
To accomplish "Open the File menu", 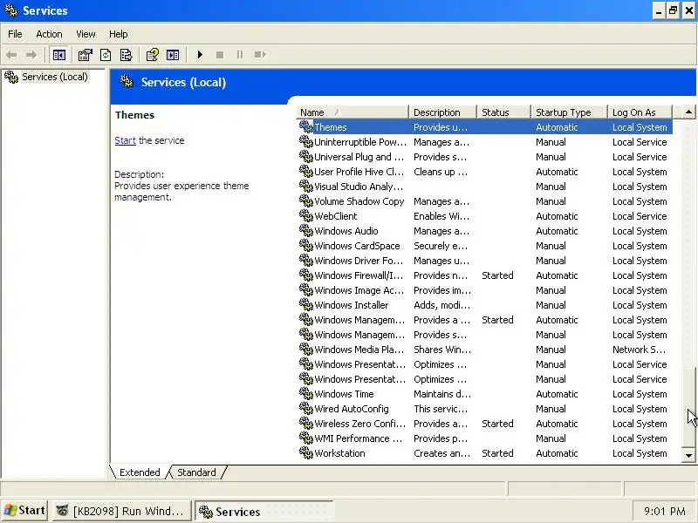I will pos(15,34).
